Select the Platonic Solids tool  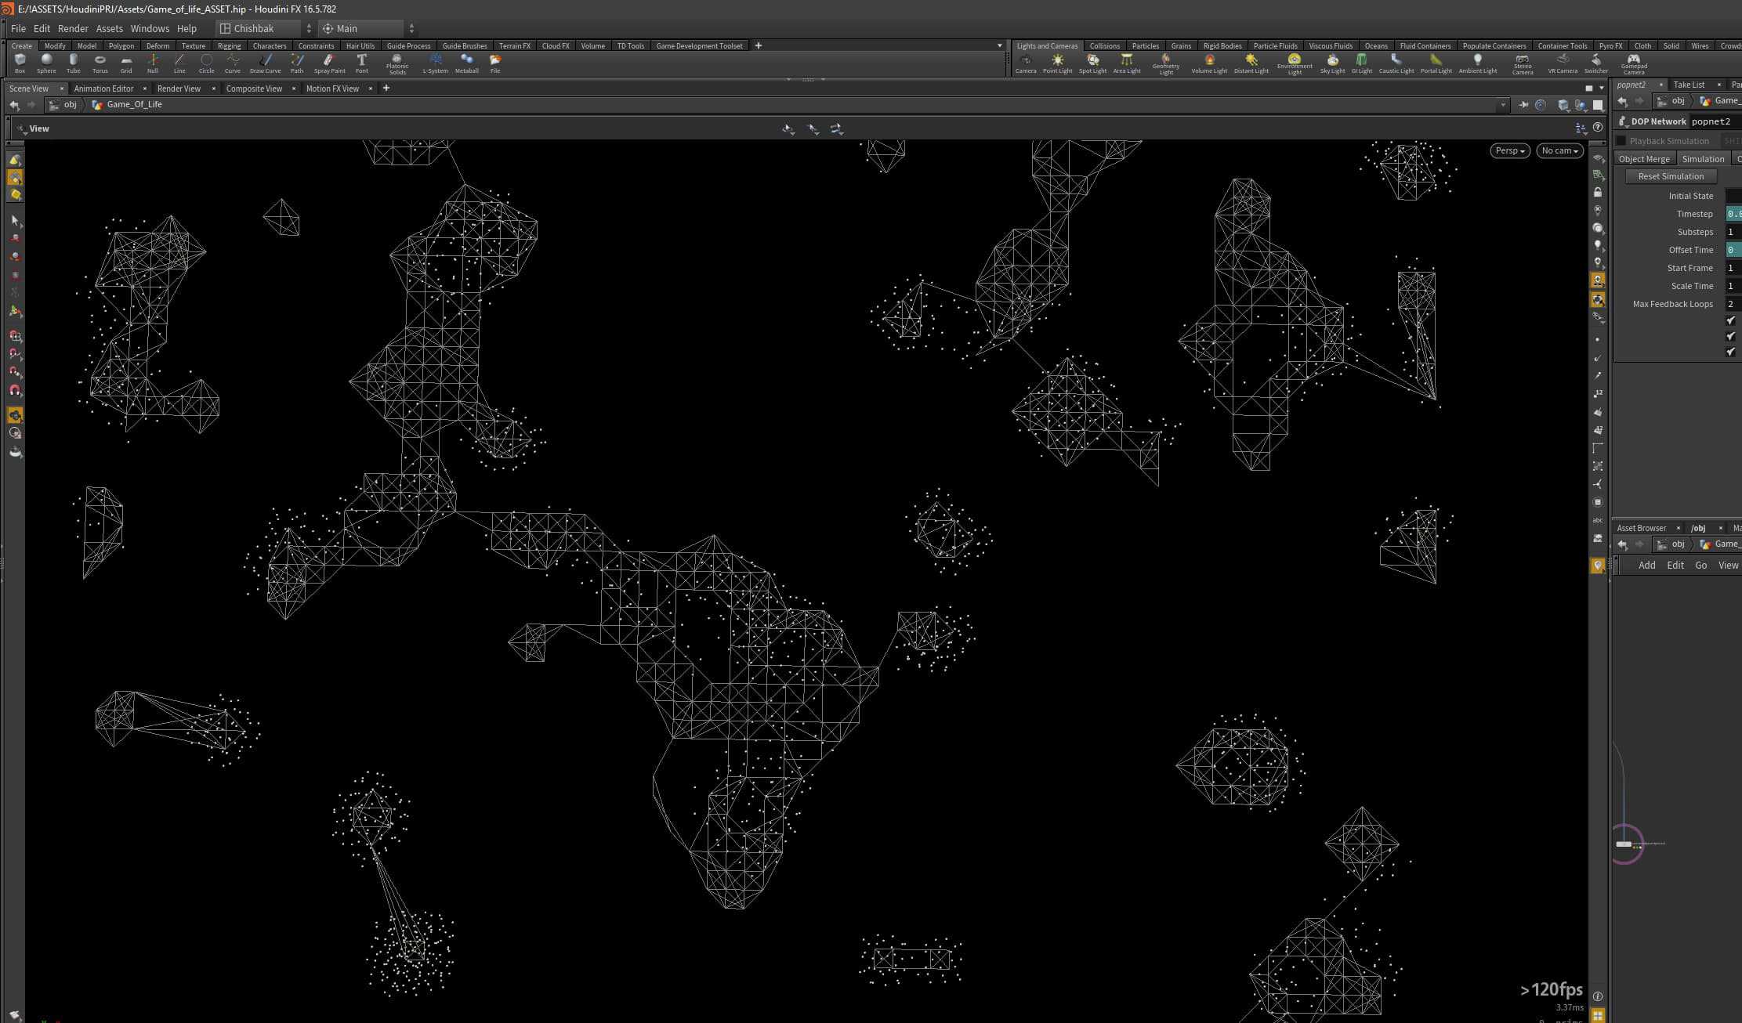coord(397,63)
